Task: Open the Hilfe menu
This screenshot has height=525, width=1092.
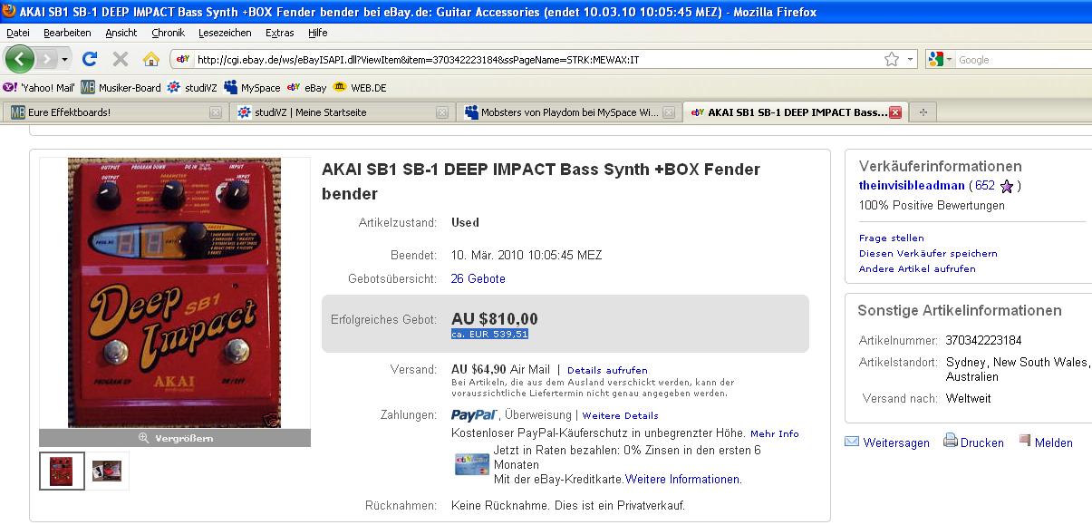Action: coord(318,33)
